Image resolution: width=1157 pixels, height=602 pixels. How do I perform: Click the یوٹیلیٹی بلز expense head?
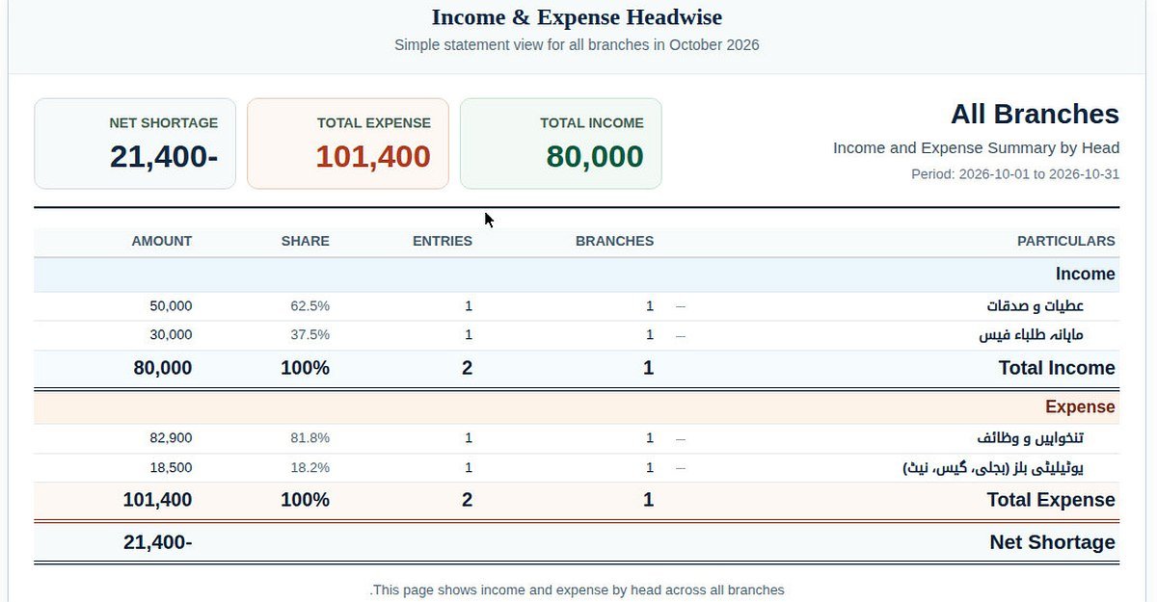(x=994, y=468)
